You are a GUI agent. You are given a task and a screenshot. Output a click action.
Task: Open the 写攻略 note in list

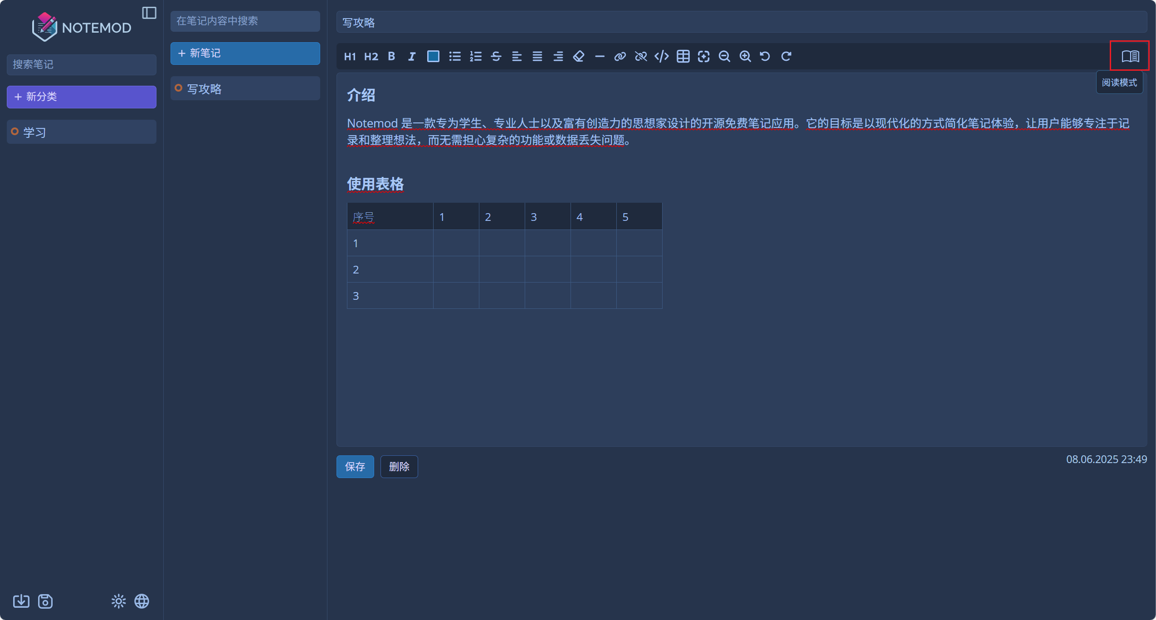tap(245, 88)
